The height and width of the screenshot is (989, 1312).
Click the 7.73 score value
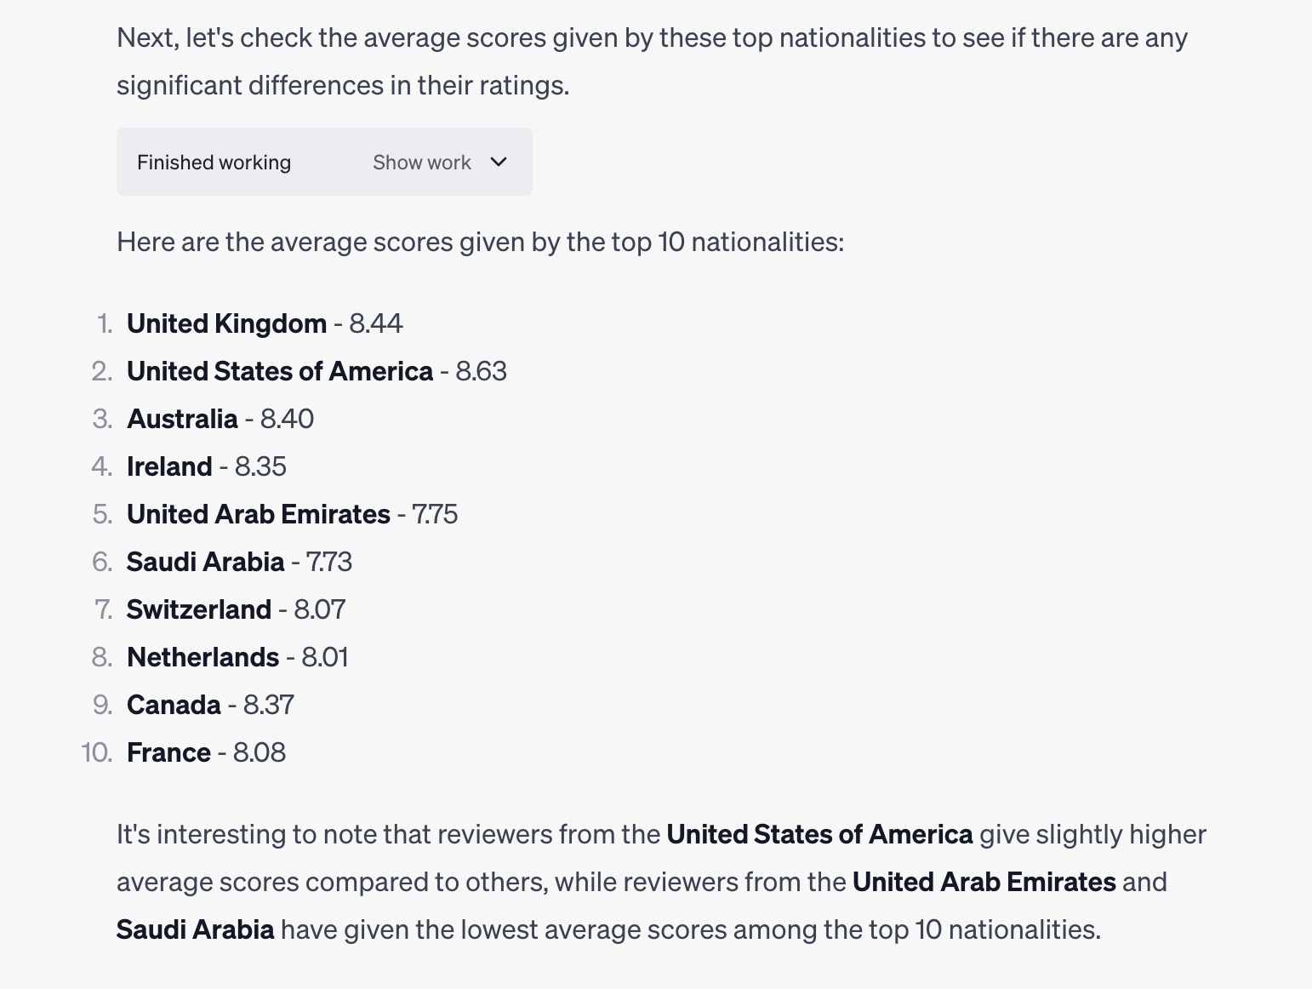[x=328, y=562]
